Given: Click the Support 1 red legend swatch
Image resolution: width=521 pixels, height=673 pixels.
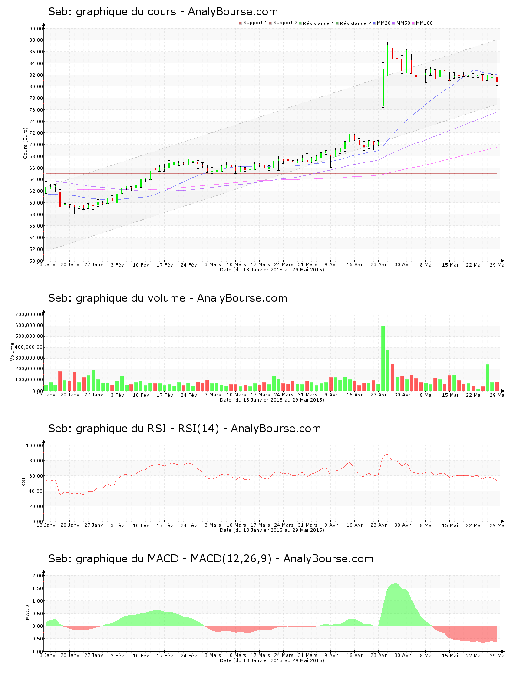Looking at the screenshot, I should tap(240, 23).
